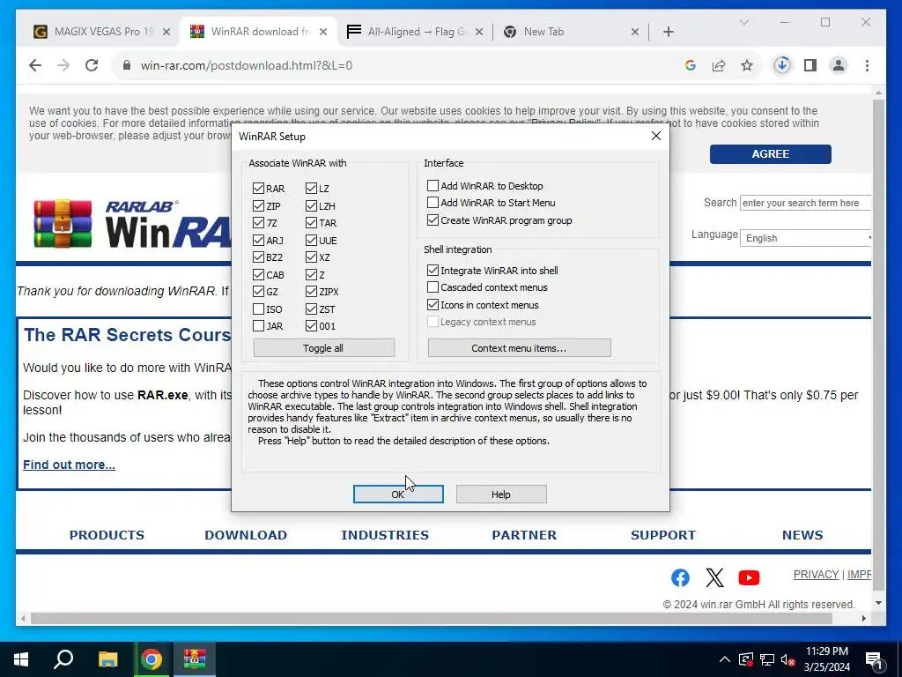Open NEWS navigation menu
The width and height of the screenshot is (902, 677).
802,535
